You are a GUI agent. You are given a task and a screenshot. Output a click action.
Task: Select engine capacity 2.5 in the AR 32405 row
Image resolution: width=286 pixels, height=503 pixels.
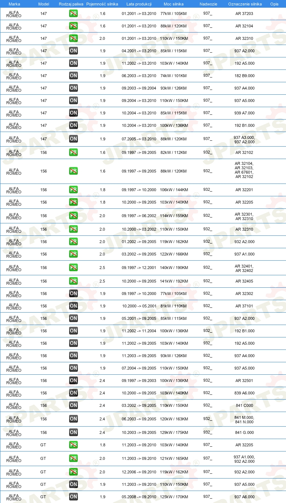102,281
